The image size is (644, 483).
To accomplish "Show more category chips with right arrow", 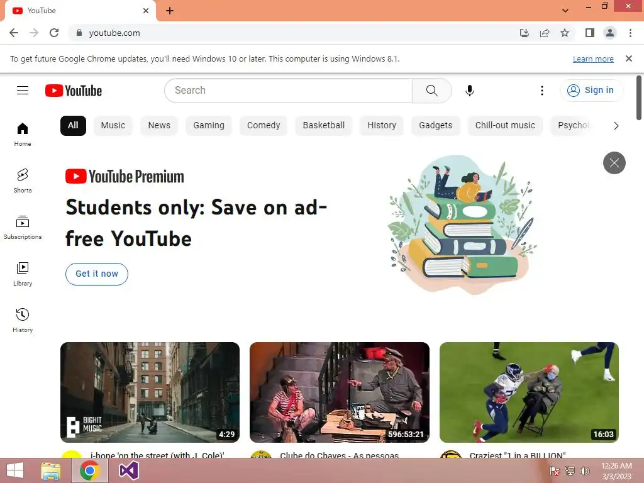I will tap(616, 126).
